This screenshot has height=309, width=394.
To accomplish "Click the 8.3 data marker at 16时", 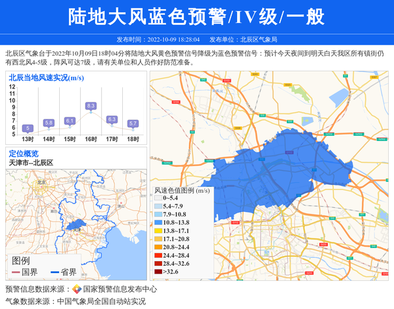I will tap(91, 106).
